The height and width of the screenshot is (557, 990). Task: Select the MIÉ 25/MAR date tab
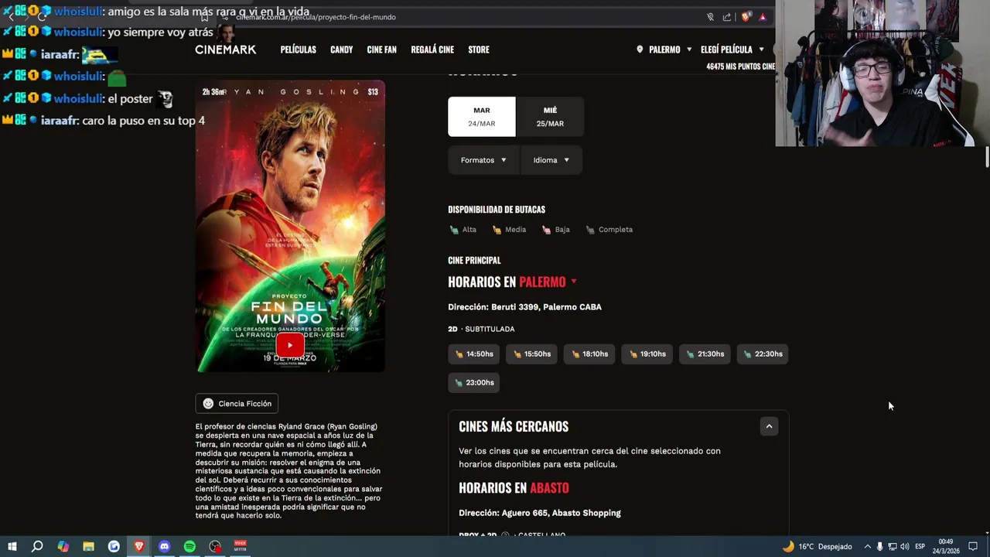[x=550, y=117]
